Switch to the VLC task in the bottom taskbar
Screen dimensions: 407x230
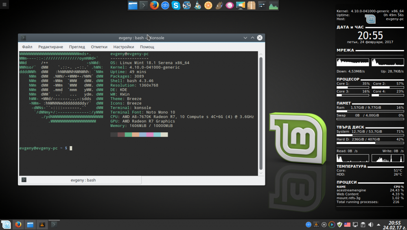pos(42,225)
